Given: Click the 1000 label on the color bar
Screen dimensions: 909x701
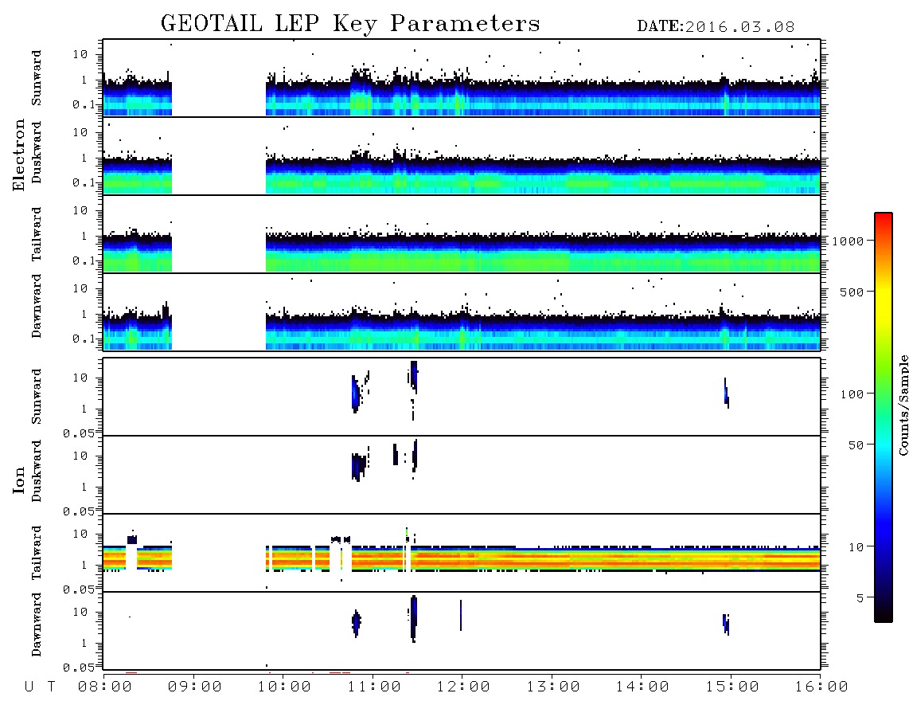Looking at the screenshot, I should point(849,241).
